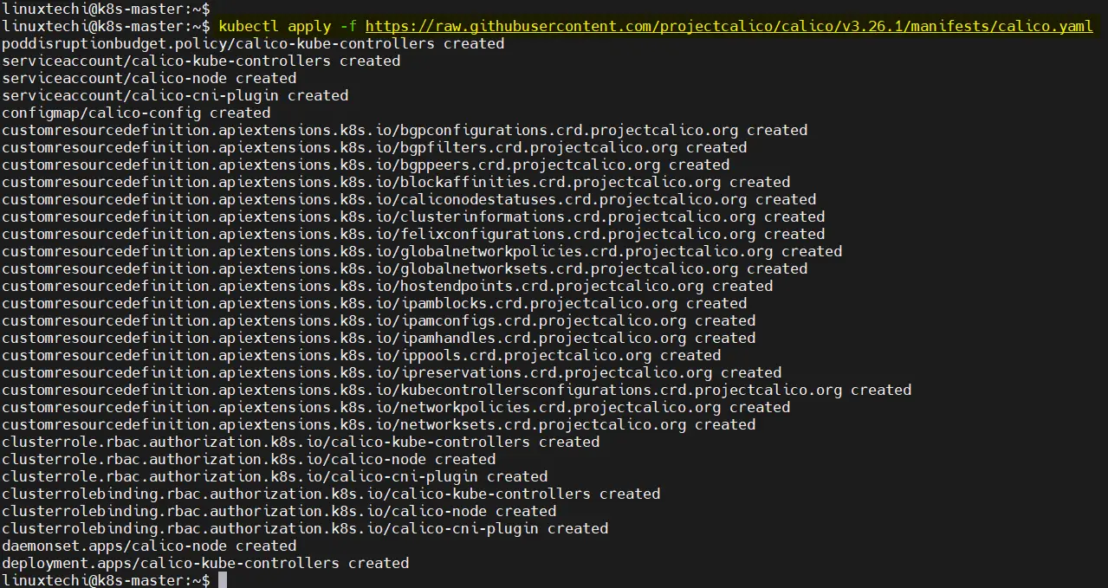Click the kubecontrollersconfigurations CRD output line

click(x=457, y=390)
